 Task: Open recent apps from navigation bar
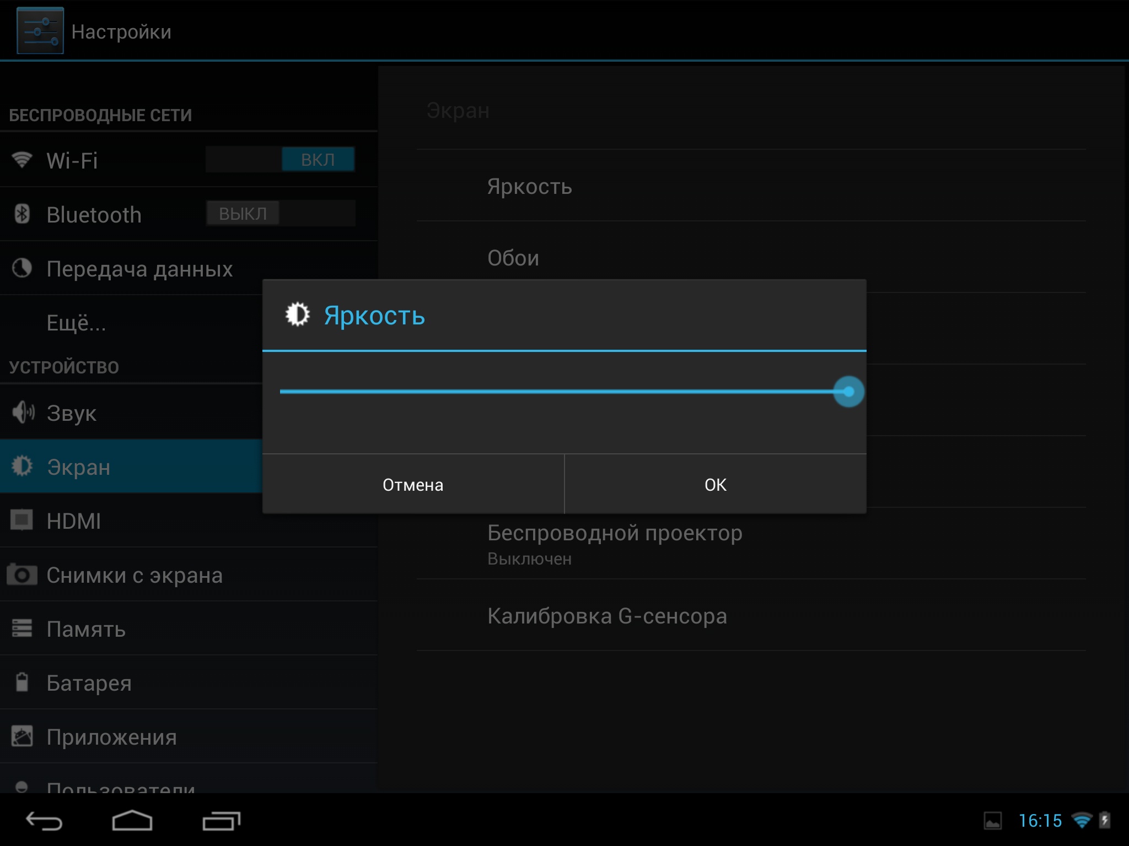click(221, 821)
